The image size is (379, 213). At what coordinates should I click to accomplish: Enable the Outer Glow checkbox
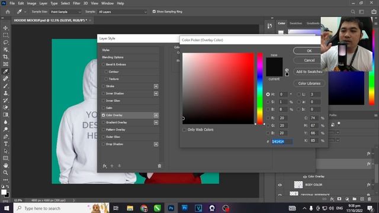click(104, 137)
